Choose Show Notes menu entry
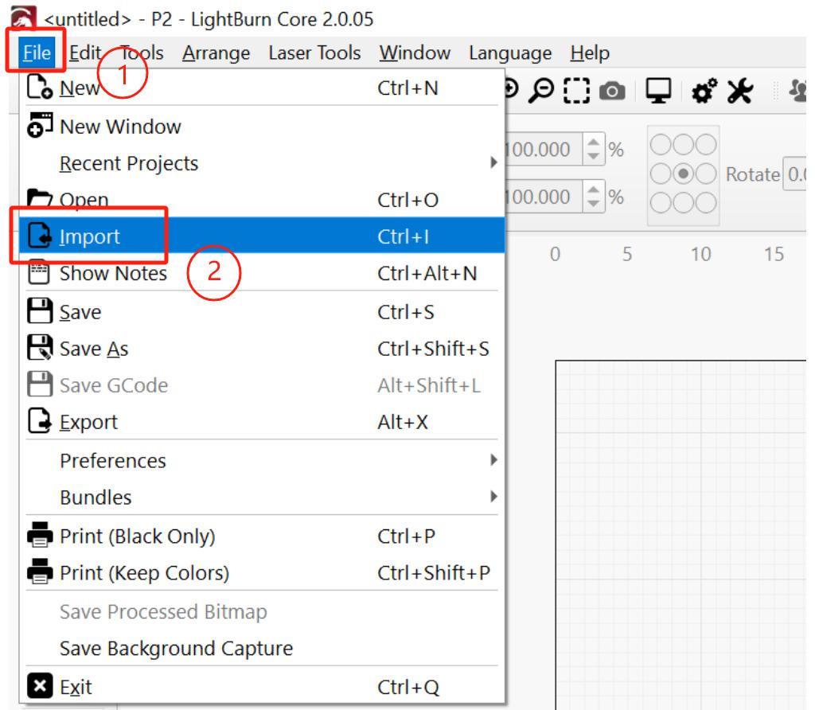 [262, 273]
